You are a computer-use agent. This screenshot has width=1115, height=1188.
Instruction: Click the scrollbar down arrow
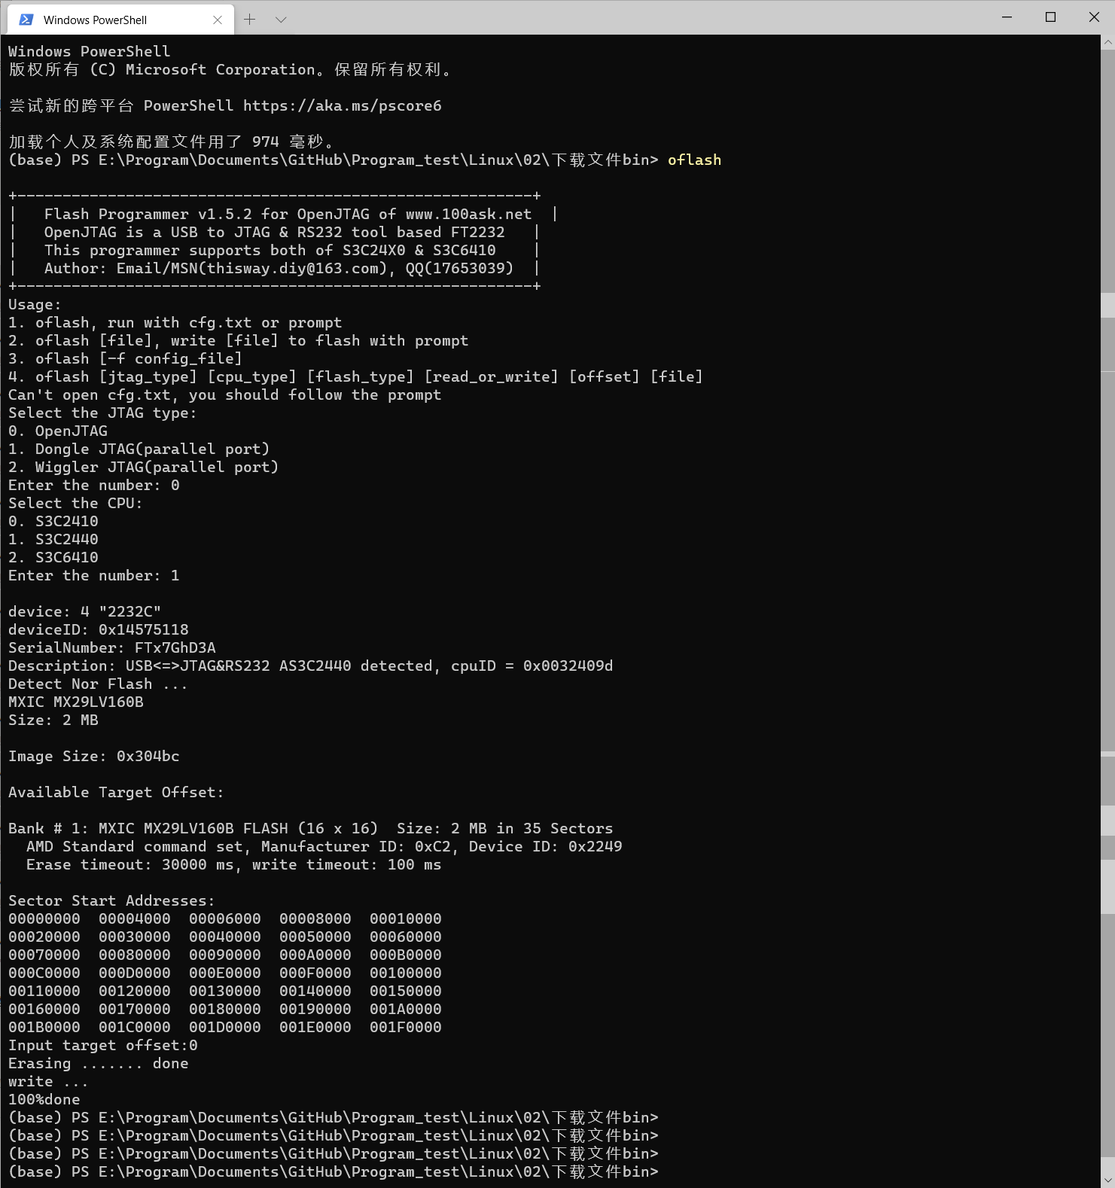click(1108, 1180)
